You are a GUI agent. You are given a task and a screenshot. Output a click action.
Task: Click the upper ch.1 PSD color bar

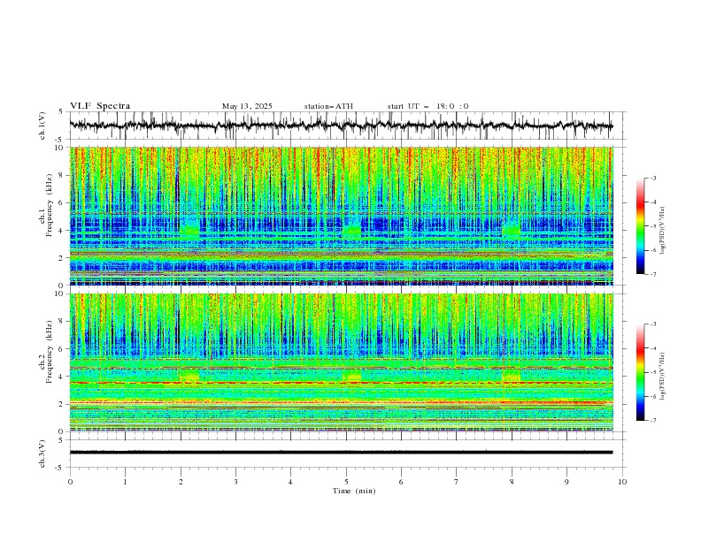pyautogui.click(x=641, y=226)
